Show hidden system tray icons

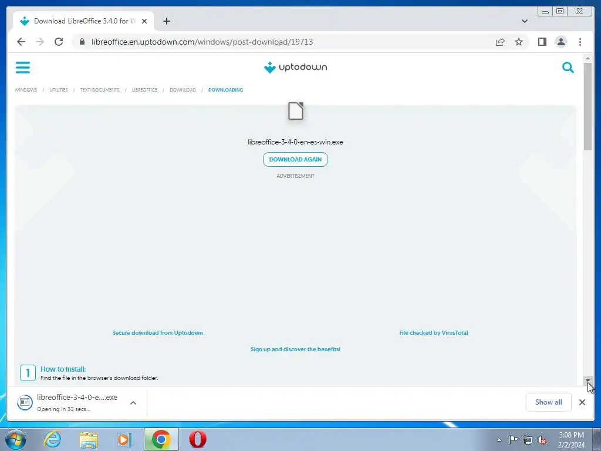499,440
